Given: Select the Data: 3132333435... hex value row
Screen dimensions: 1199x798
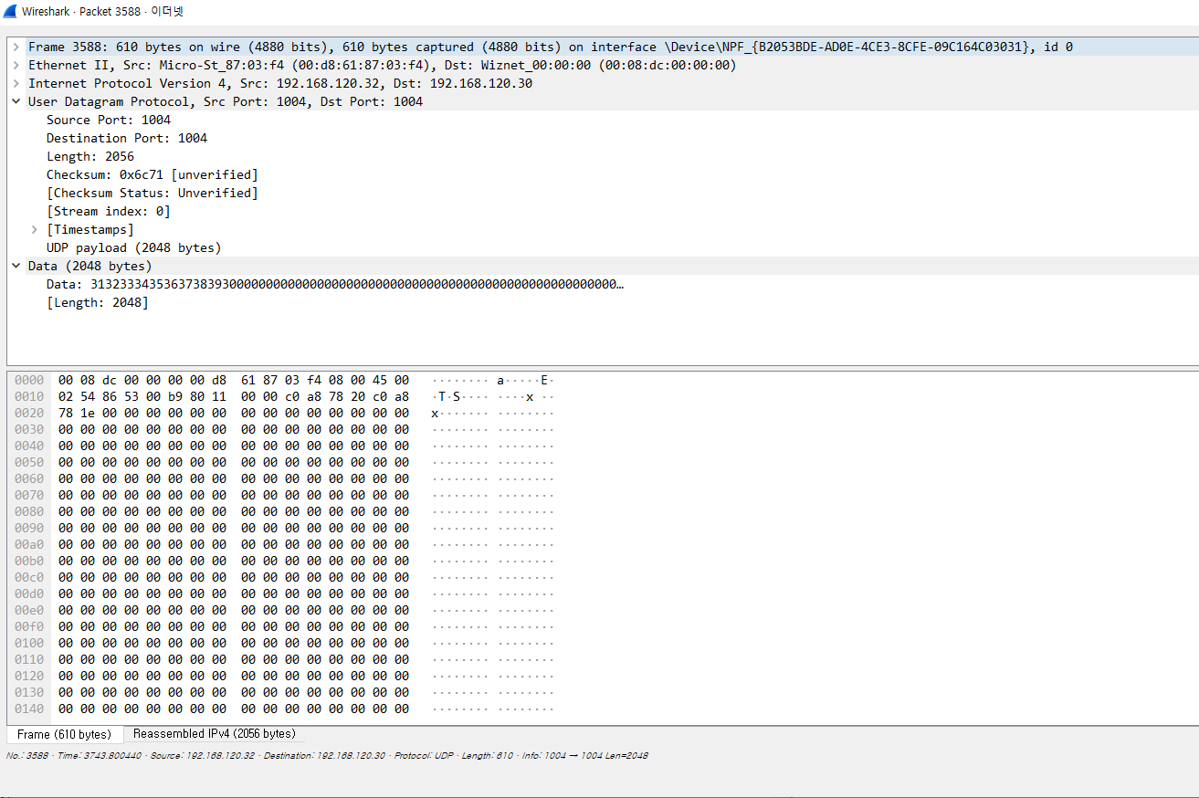Looking at the screenshot, I should [x=335, y=284].
